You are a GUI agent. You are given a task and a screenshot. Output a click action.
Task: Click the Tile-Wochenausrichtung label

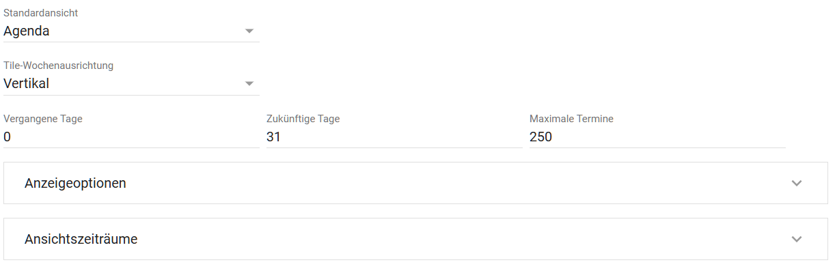pos(58,66)
